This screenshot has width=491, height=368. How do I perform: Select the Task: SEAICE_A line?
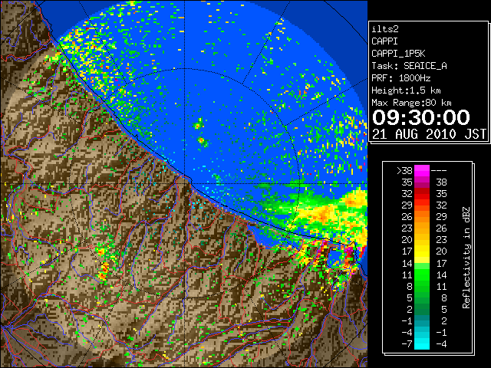pyautogui.click(x=409, y=66)
